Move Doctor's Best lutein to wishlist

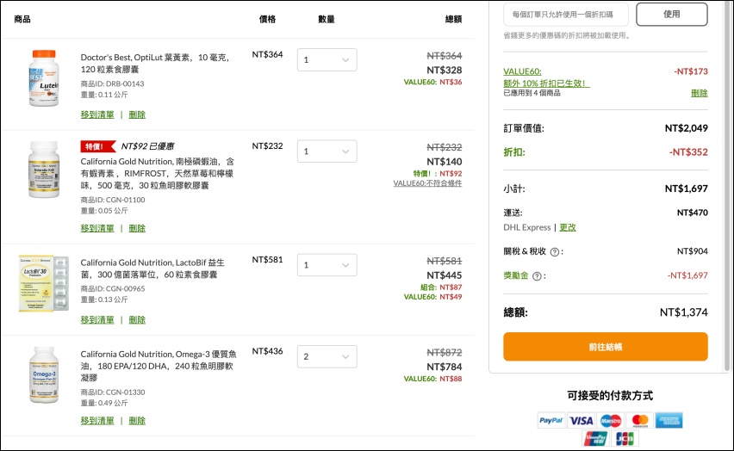pyautogui.click(x=97, y=114)
